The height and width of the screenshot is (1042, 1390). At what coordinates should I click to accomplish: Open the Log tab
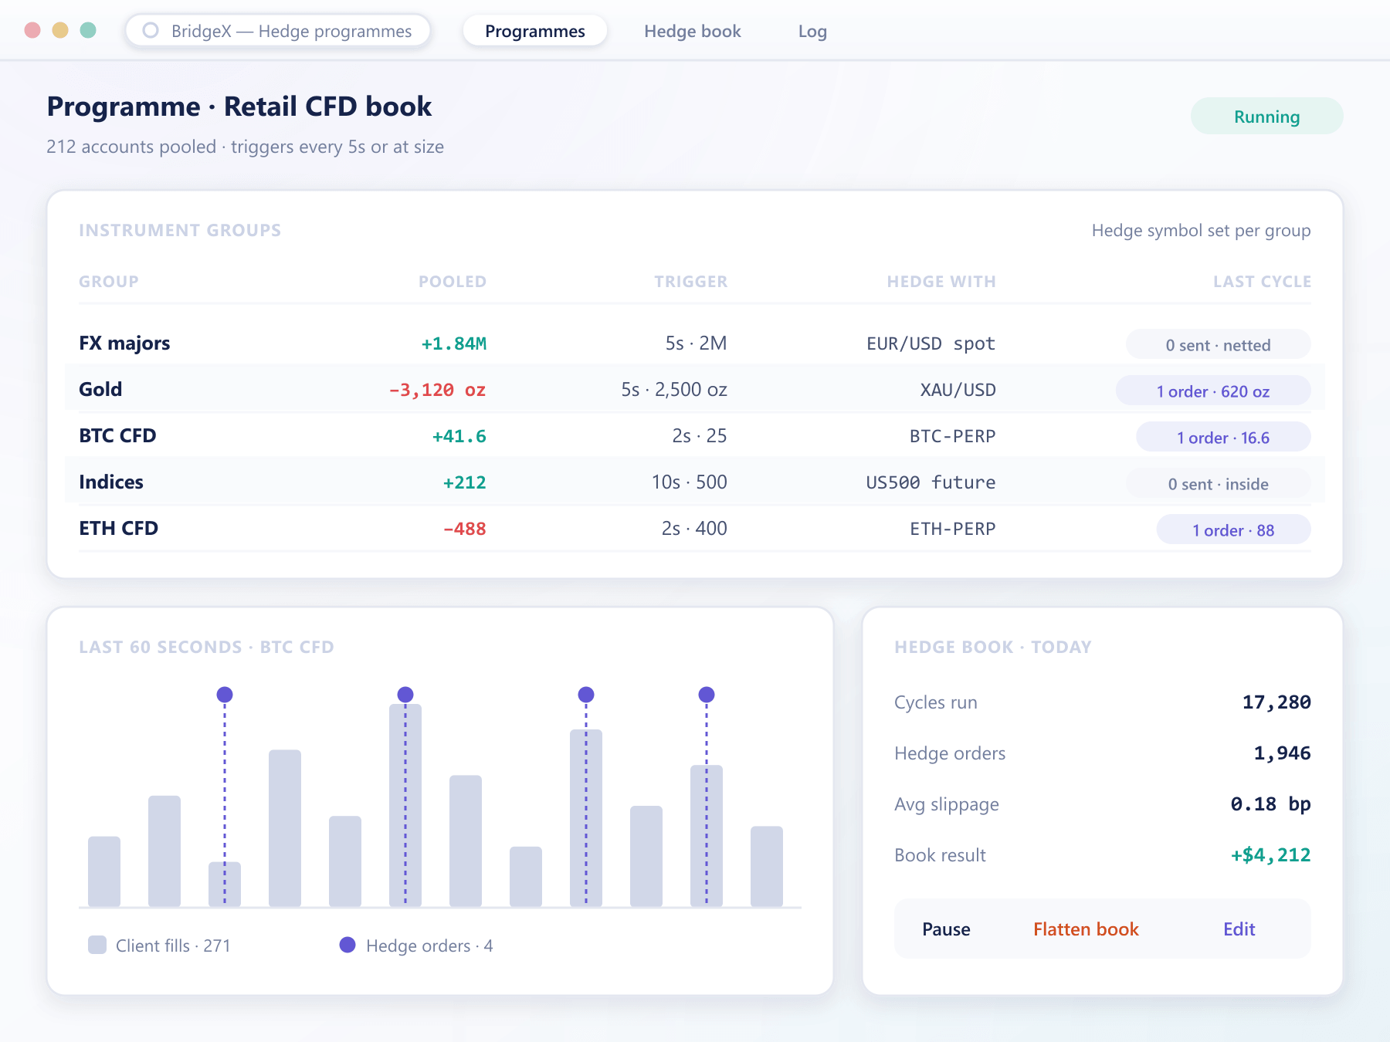pos(812,31)
